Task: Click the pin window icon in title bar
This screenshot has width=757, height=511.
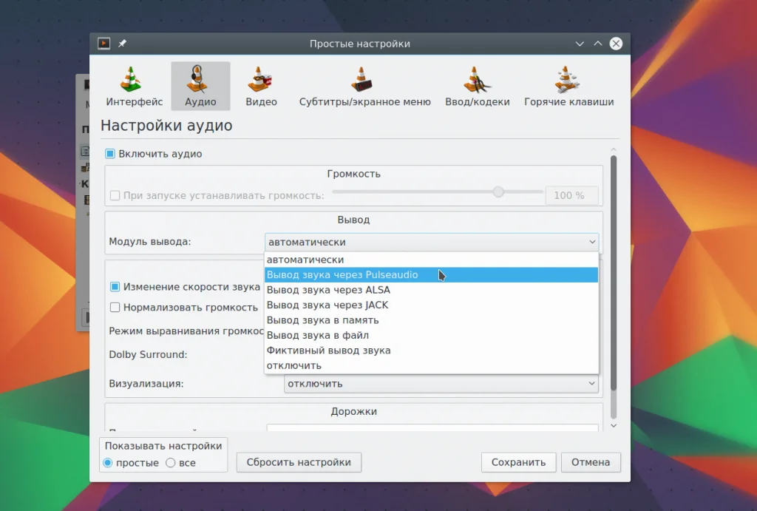Action: tap(122, 44)
